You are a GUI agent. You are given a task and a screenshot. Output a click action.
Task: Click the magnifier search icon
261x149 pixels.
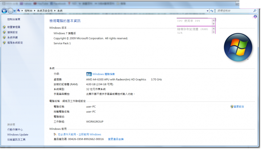(255, 11)
